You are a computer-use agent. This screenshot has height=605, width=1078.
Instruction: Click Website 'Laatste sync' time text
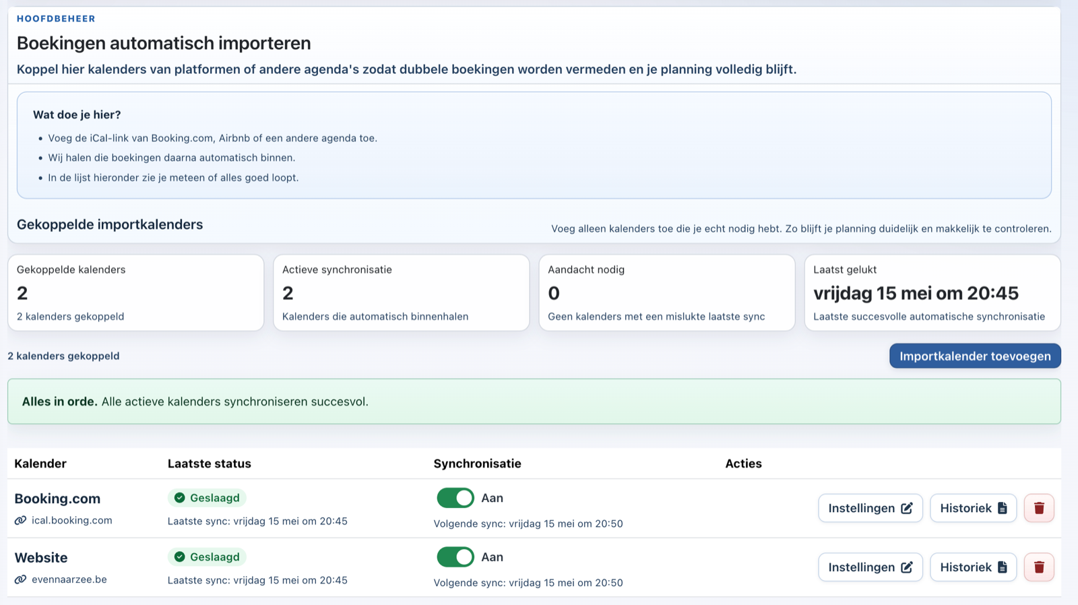[x=257, y=580]
